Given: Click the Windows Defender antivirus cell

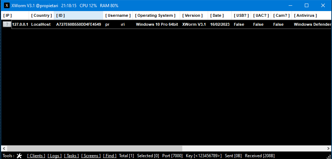Looking at the screenshot, I should tap(312, 25).
